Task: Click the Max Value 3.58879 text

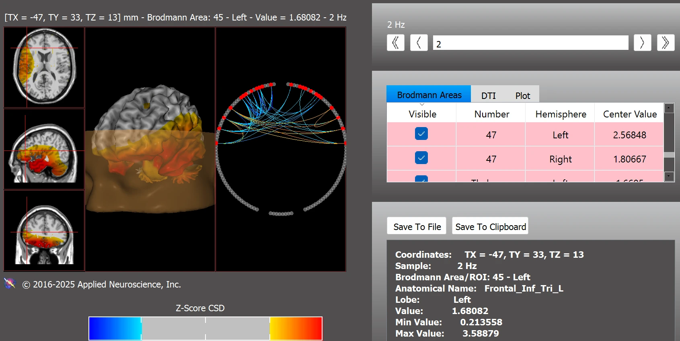Action: click(x=447, y=333)
